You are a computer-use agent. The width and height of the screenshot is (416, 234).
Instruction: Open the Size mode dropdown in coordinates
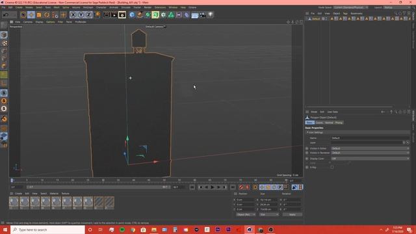(269, 214)
